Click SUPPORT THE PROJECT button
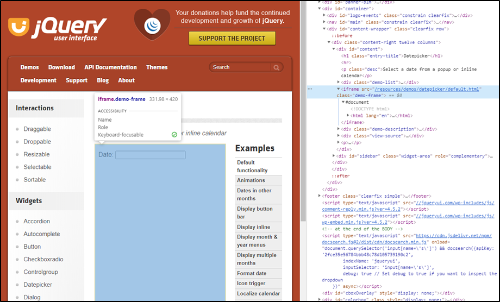Viewport: 500px width, 302px height. coord(232,38)
